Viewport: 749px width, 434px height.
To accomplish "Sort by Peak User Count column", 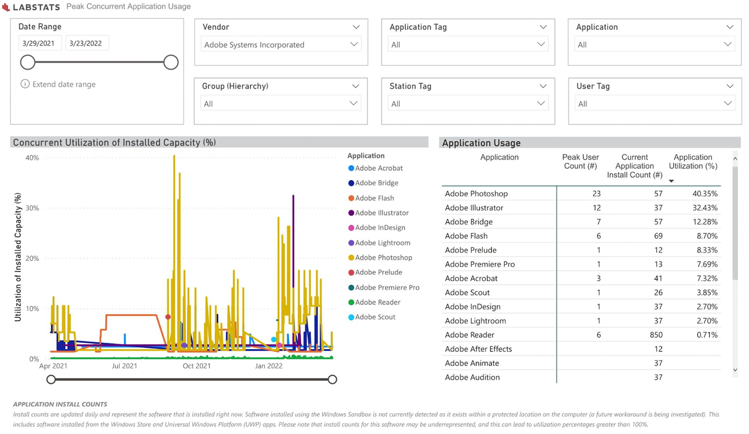I will 580,162.
